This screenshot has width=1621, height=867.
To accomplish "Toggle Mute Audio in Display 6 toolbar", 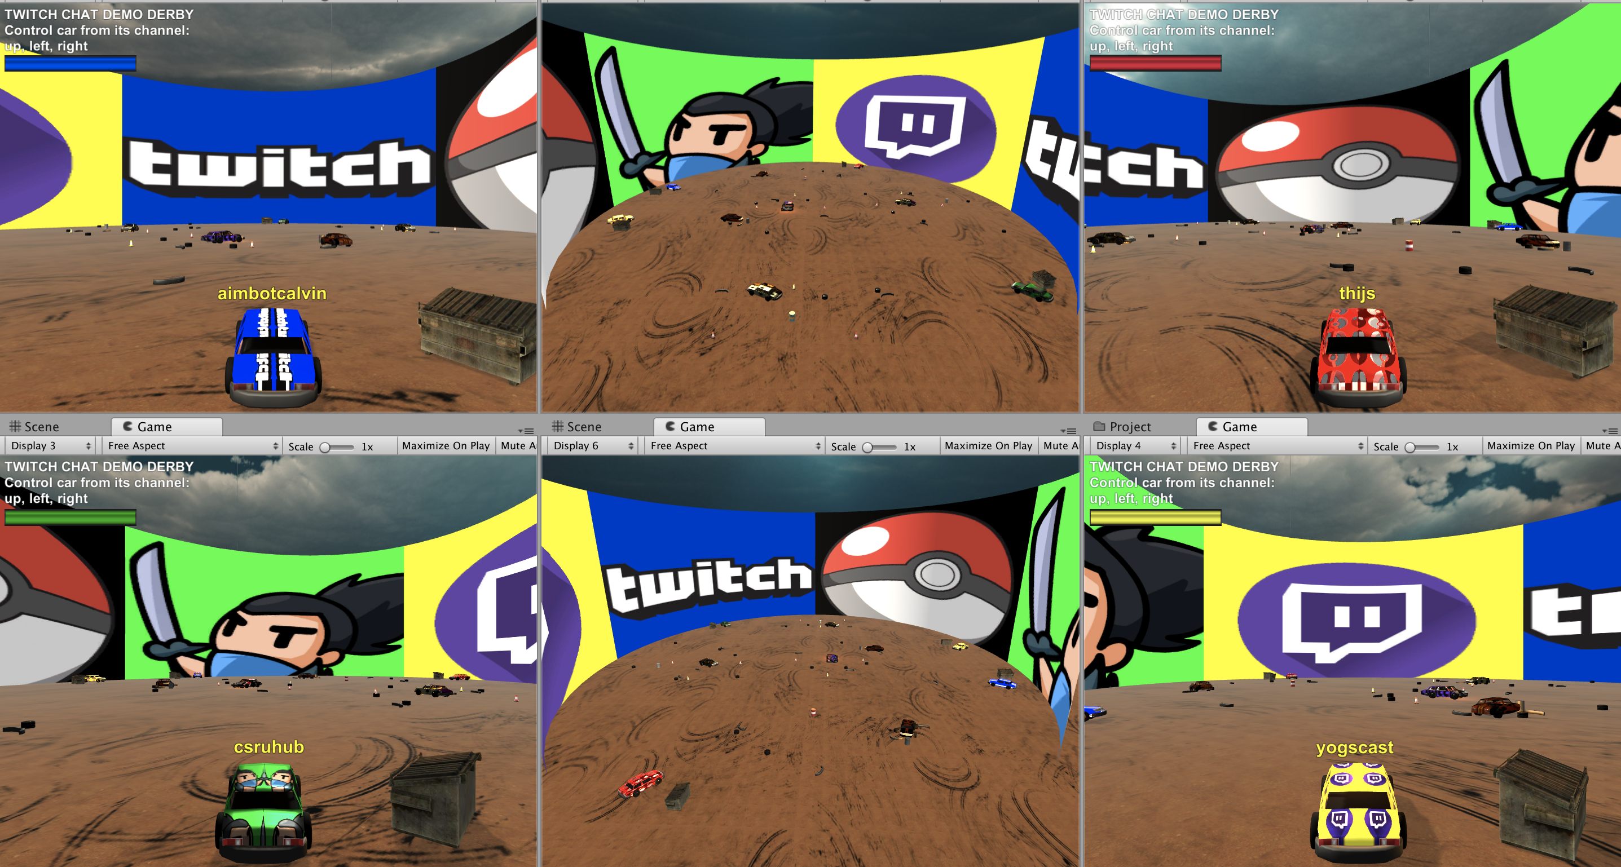I will pos(1060,446).
